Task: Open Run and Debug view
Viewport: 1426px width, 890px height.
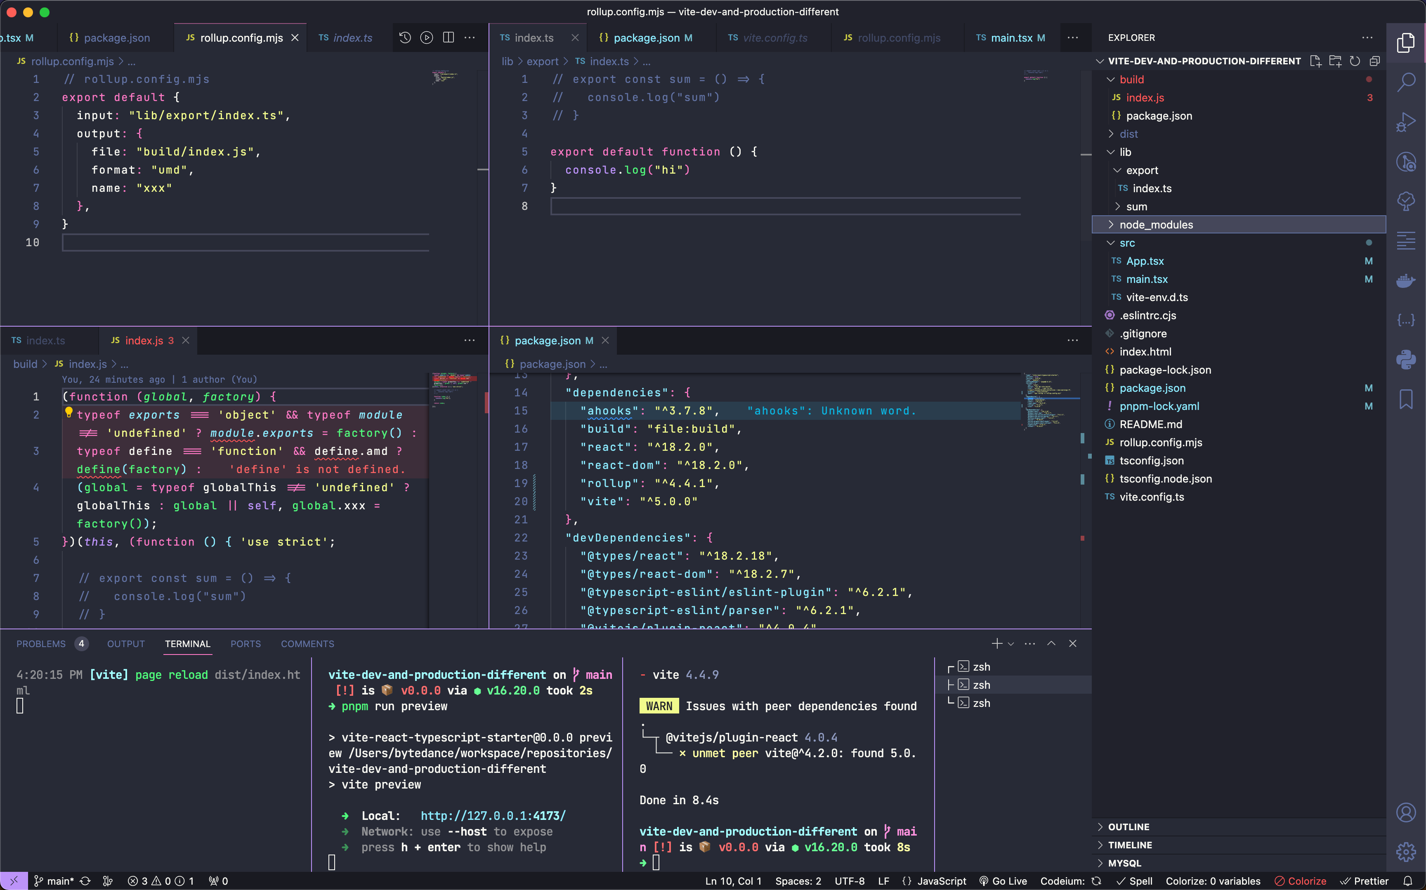Action: click(1406, 122)
